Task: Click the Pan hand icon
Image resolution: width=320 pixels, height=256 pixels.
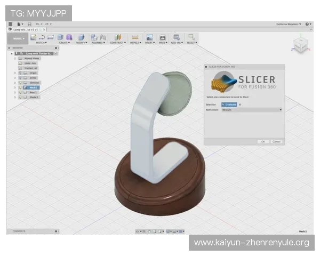Action: click(149, 231)
